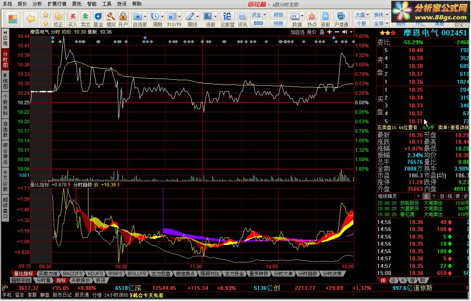This screenshot has height=301, width=471.
Task: Click the colorful home grid icon
Action: point(13,19)
